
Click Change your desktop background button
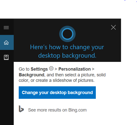pos(57,93)
